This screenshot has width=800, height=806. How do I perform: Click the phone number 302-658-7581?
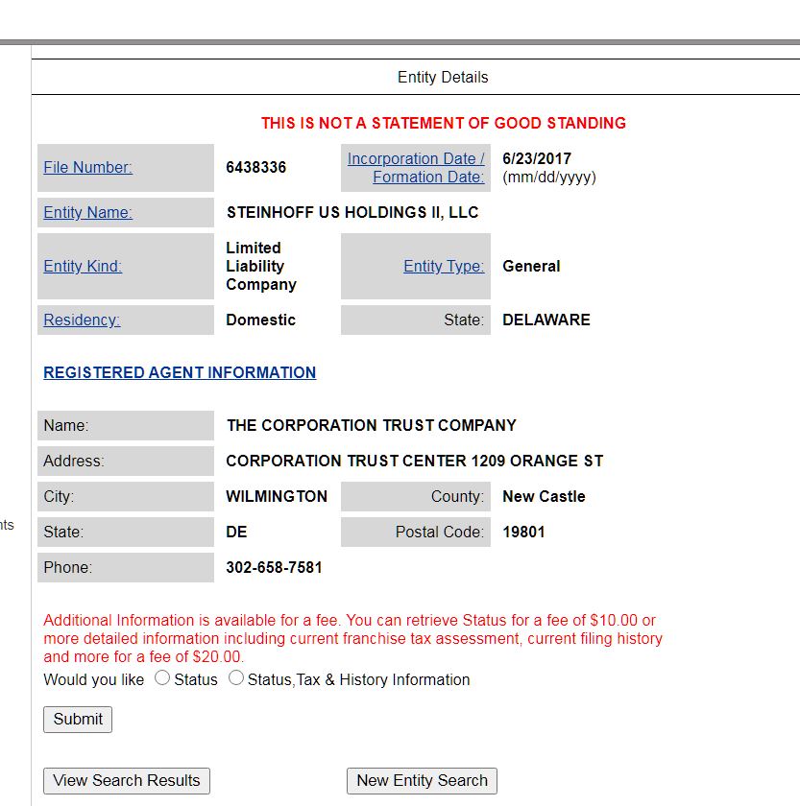pos(274,567)
